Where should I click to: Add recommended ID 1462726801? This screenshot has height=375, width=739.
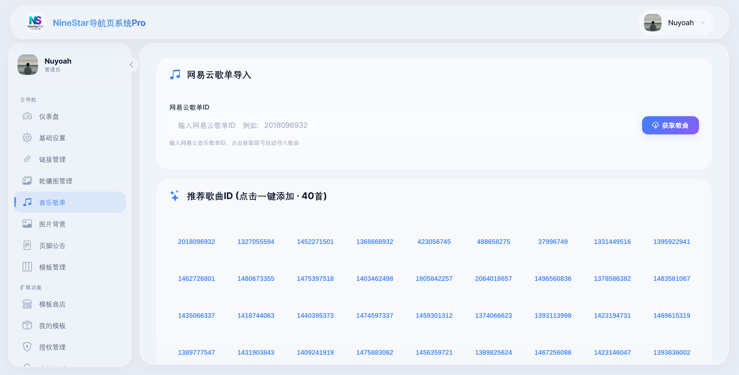click(197, 279)
